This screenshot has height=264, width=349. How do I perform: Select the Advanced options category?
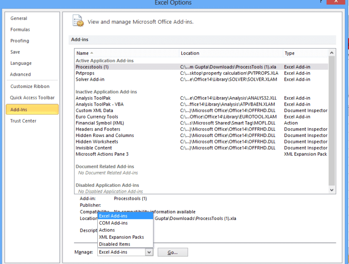[x=20, y=74]
